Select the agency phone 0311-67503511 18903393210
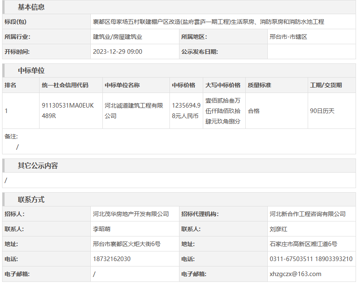This screenshot has height=284, width=361. (311, 259)
